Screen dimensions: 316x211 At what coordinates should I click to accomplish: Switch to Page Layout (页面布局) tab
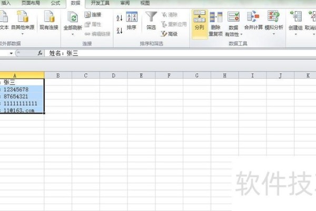pos(31,3)
